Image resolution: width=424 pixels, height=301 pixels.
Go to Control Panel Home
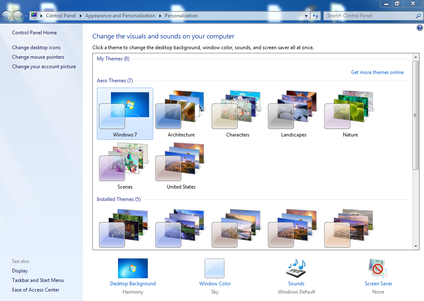tap(34, 33)
